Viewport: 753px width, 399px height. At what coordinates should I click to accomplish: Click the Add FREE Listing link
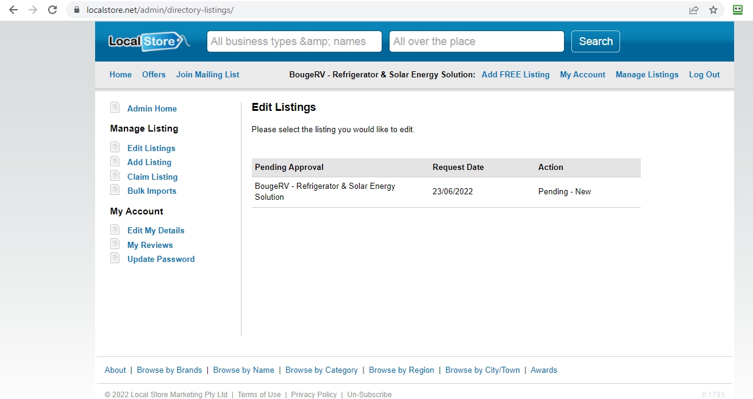[x=515, y=74]
